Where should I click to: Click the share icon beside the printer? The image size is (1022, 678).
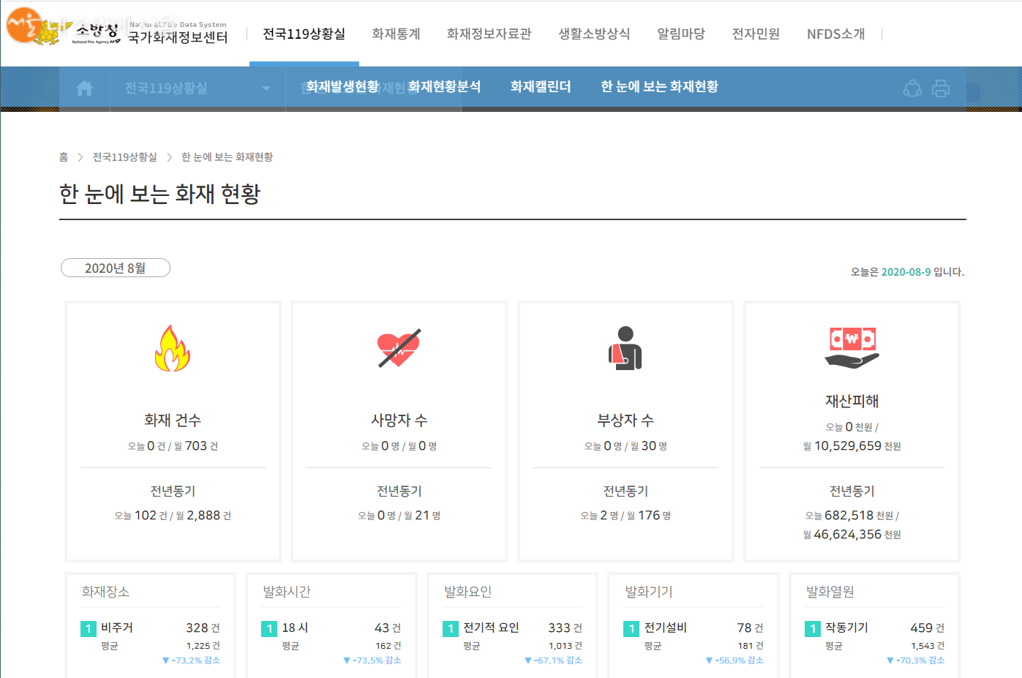click(912, 88)
